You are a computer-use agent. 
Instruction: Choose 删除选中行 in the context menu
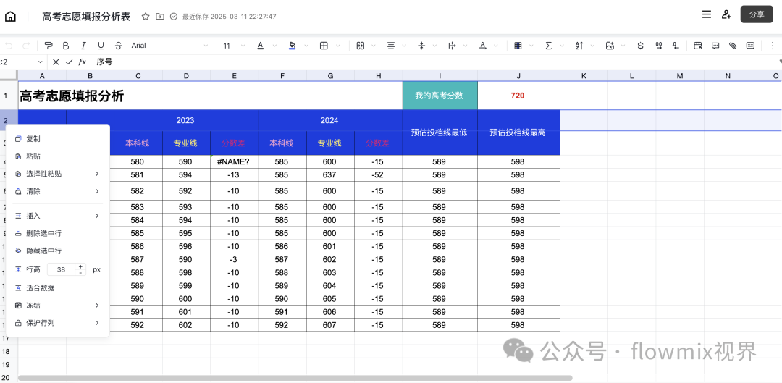57,233
